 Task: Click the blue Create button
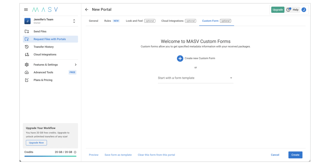[295, 155]
